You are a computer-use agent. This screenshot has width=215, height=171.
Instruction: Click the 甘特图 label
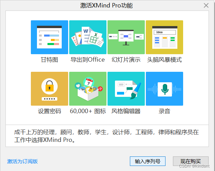point(50,60)
